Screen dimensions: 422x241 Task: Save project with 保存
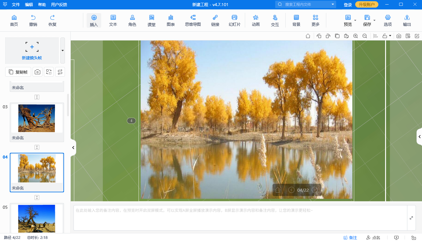tap(367, 20)
